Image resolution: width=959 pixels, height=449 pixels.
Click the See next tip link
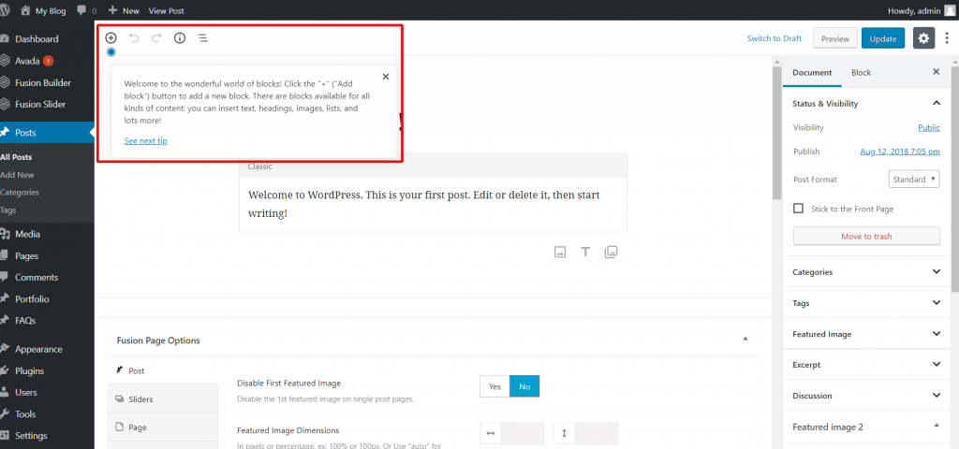pos(145,140)
